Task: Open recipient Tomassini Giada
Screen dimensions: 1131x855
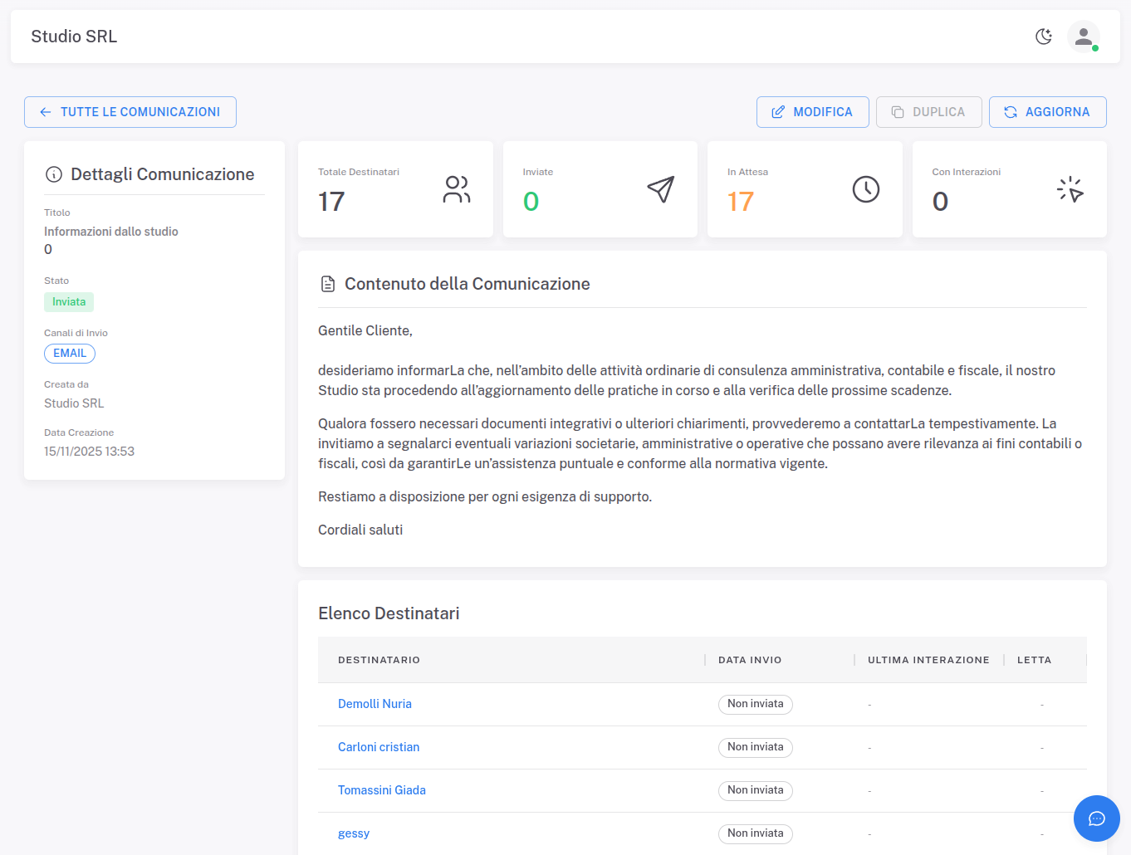Action: click(382, 789)
